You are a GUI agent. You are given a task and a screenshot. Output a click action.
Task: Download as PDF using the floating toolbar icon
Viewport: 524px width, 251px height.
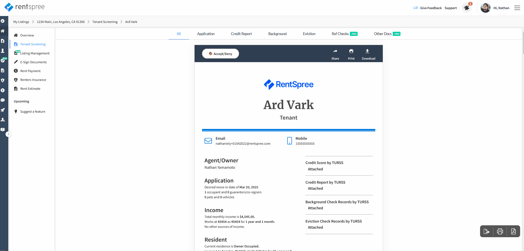coord(513,231)
